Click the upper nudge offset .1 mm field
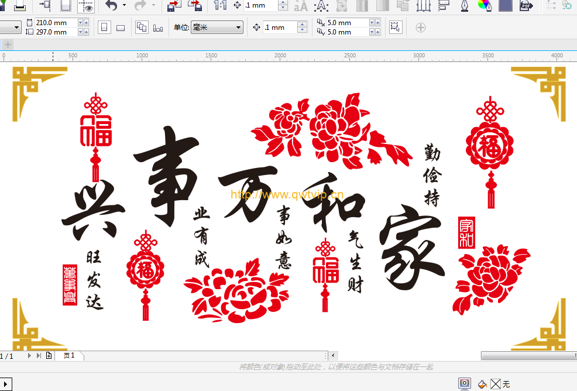Image resolution: width=577 pixels, height=391 pixels. pos(260,5)
